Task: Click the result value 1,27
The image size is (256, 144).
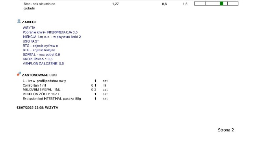Action: [115, 4]
